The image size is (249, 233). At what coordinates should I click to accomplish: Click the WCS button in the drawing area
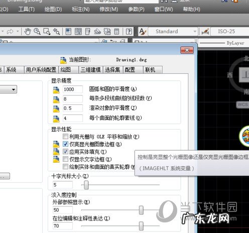pyautogui.click(x=242, y=105)
